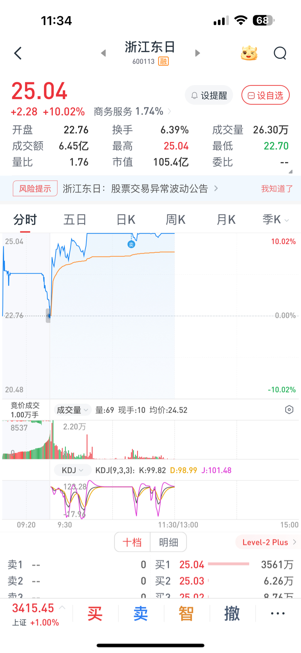Open the search magnifier icon
Image resolution: width=301 pixels, height=653 pixels.
pyautogui.click(x=280, y=53)
